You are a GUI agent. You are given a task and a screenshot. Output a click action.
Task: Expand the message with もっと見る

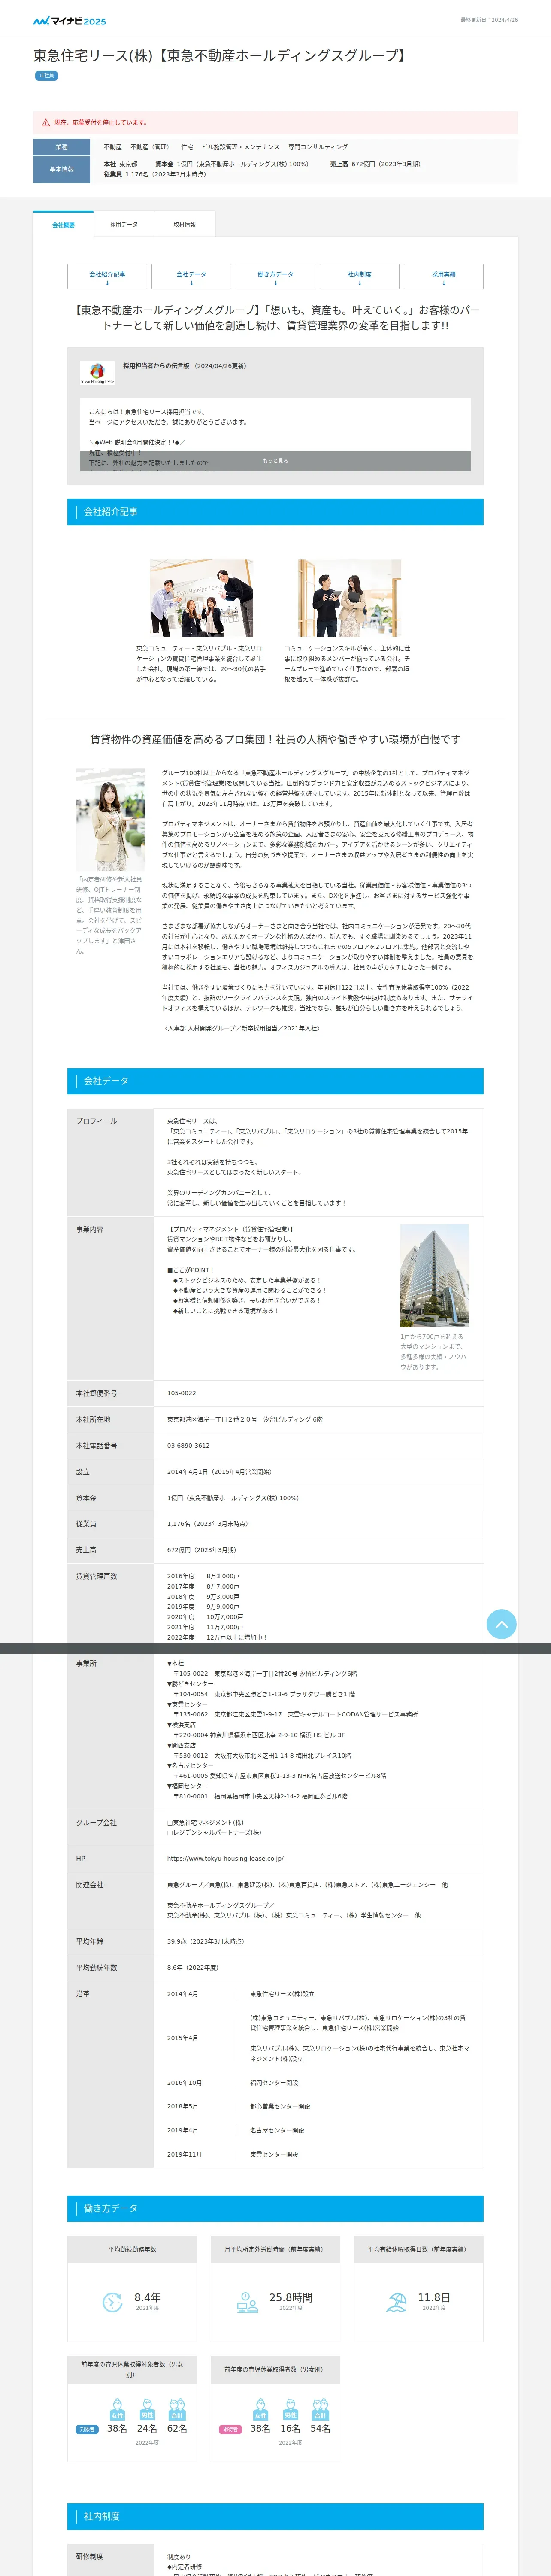[x=275, y=461]
